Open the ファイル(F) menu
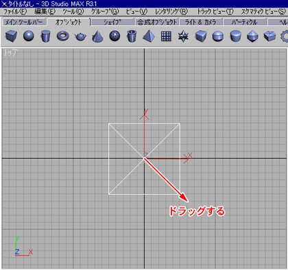 click(x=15, y=11)
